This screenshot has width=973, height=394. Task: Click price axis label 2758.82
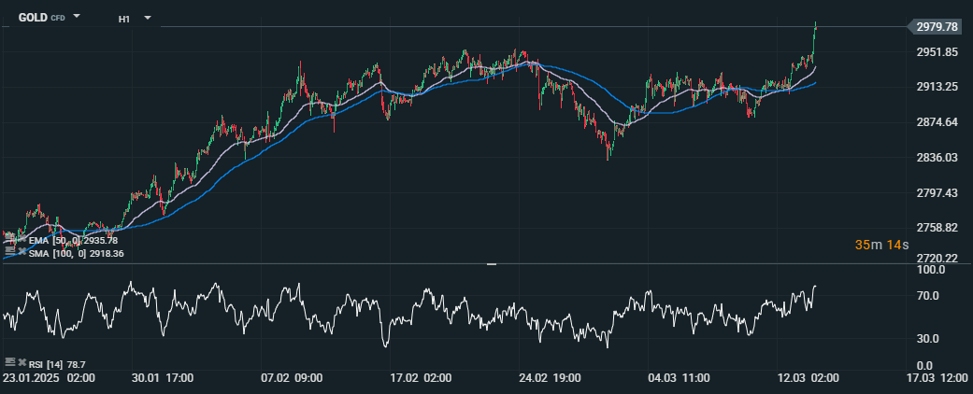tap(937, 228)
